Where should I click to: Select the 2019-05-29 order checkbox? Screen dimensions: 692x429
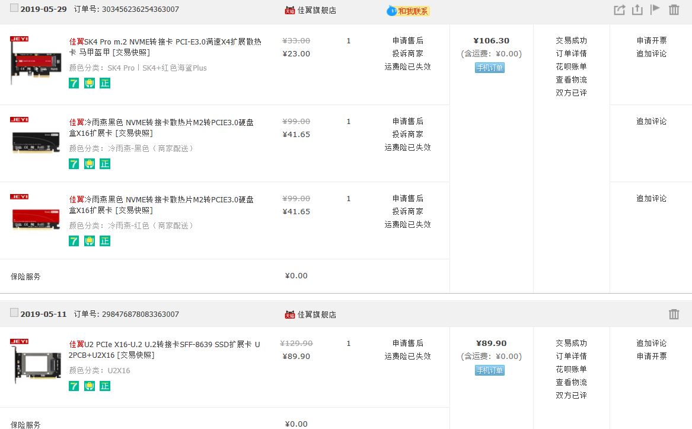pos(14,9)
